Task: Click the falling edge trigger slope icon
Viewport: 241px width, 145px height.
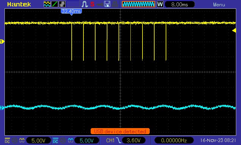Action: 119,140
